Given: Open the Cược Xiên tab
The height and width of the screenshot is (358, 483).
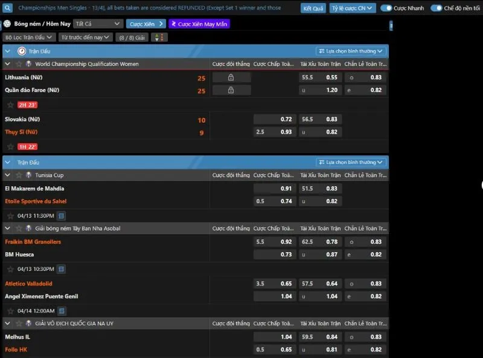Looking at the screenshot, I should pyautogui.click(x=146, y=24).
